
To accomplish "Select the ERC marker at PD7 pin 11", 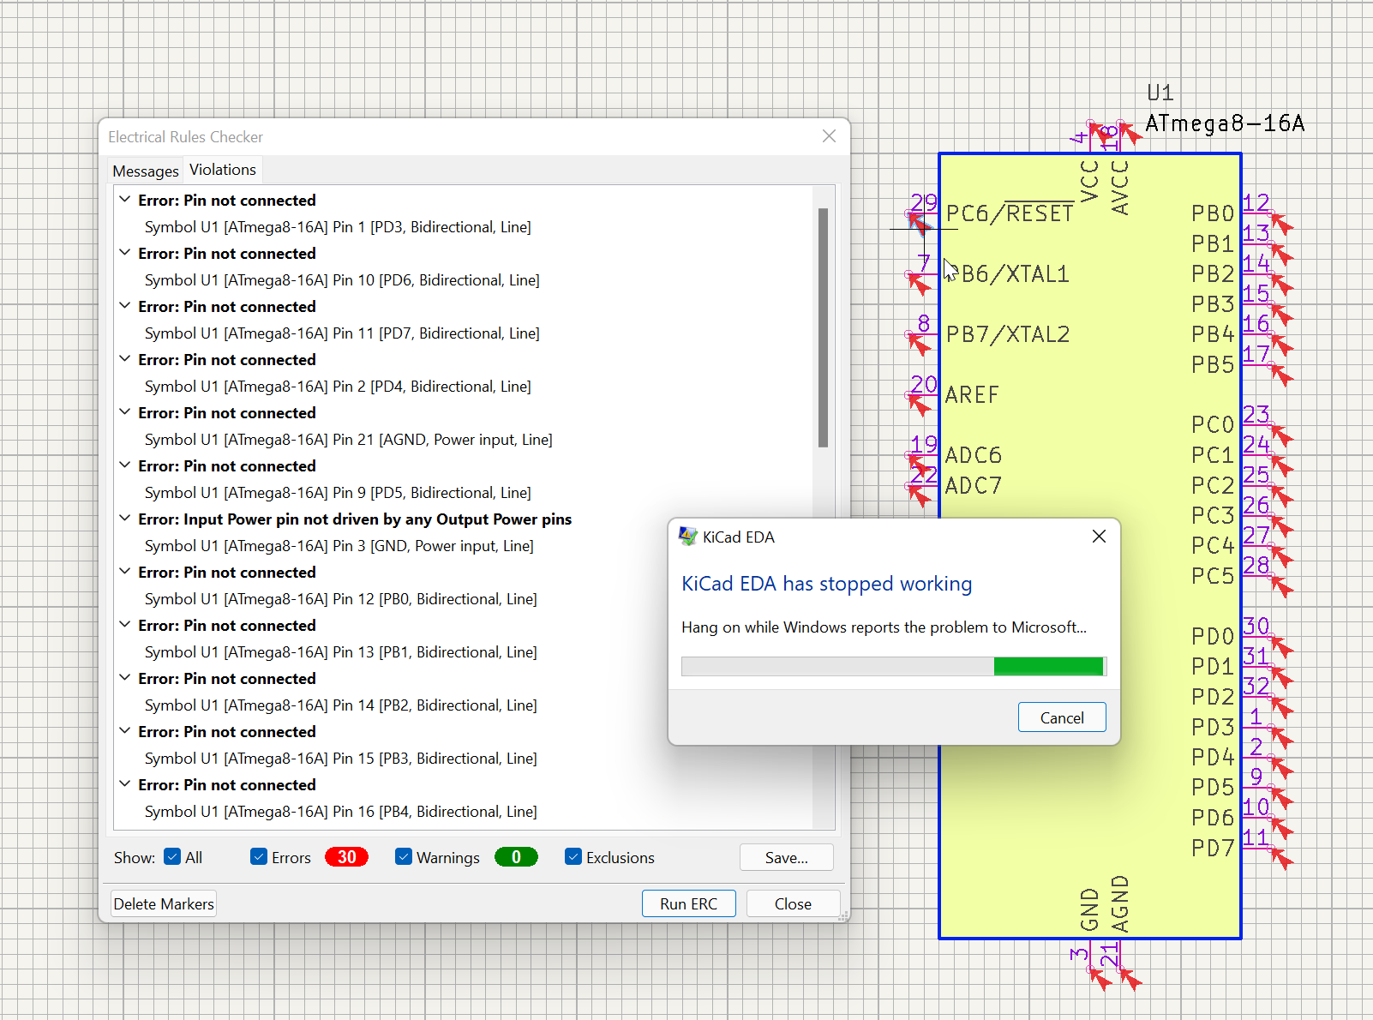I will 1281,858.
